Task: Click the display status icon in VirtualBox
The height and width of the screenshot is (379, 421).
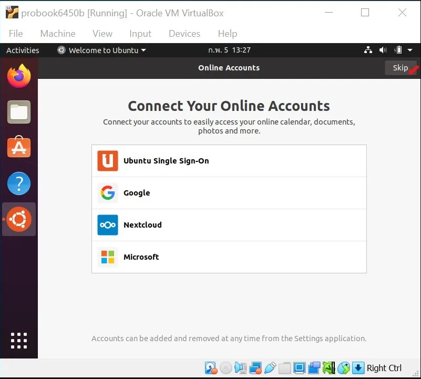Action: click(x=300, y=368)
